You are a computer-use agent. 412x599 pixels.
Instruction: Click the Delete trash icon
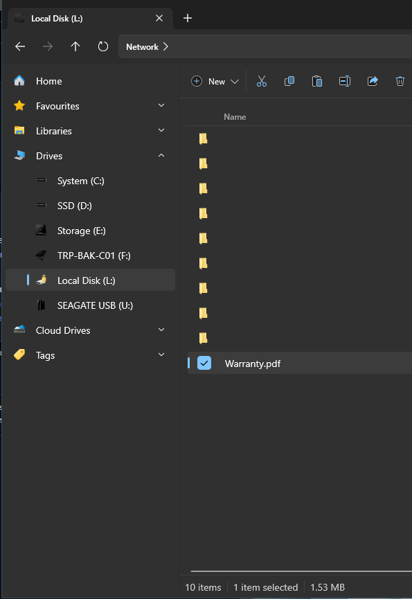400,81
